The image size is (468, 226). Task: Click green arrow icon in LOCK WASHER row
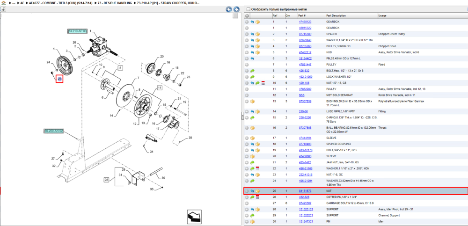click(252, 77)
